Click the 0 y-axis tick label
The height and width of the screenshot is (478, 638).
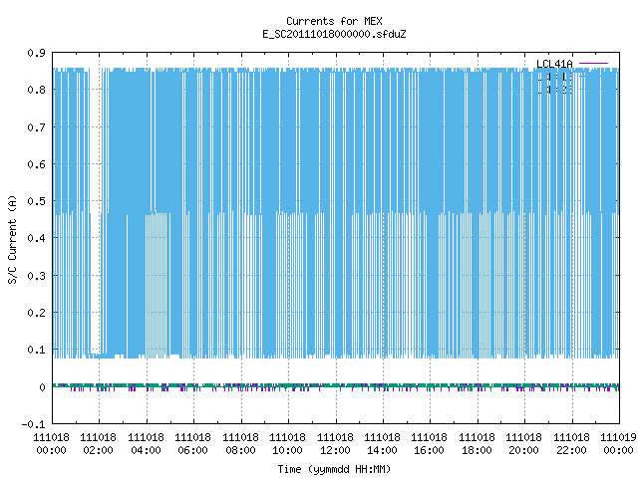tap(42, 387)
